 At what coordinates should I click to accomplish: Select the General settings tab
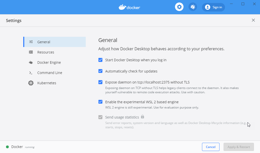click(x=54, y=42)
